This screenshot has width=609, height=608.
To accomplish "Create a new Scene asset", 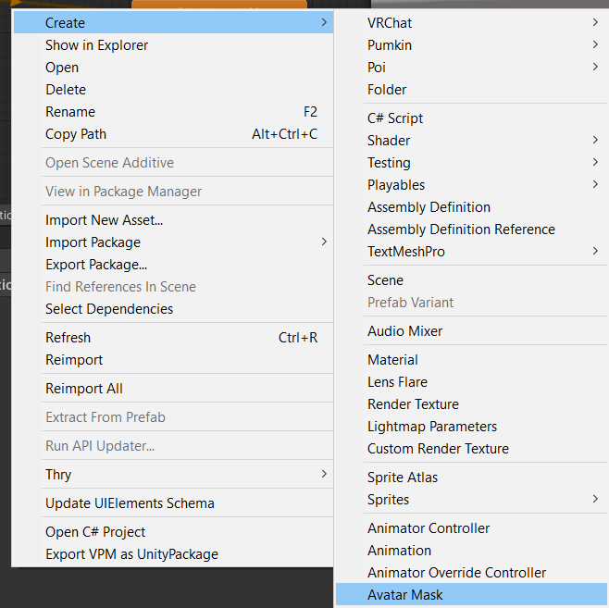I will click(x=471, y=279).
